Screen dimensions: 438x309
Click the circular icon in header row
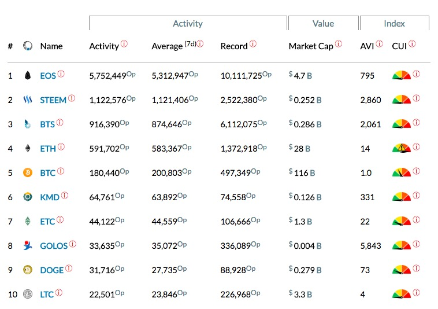coord(27,46)
